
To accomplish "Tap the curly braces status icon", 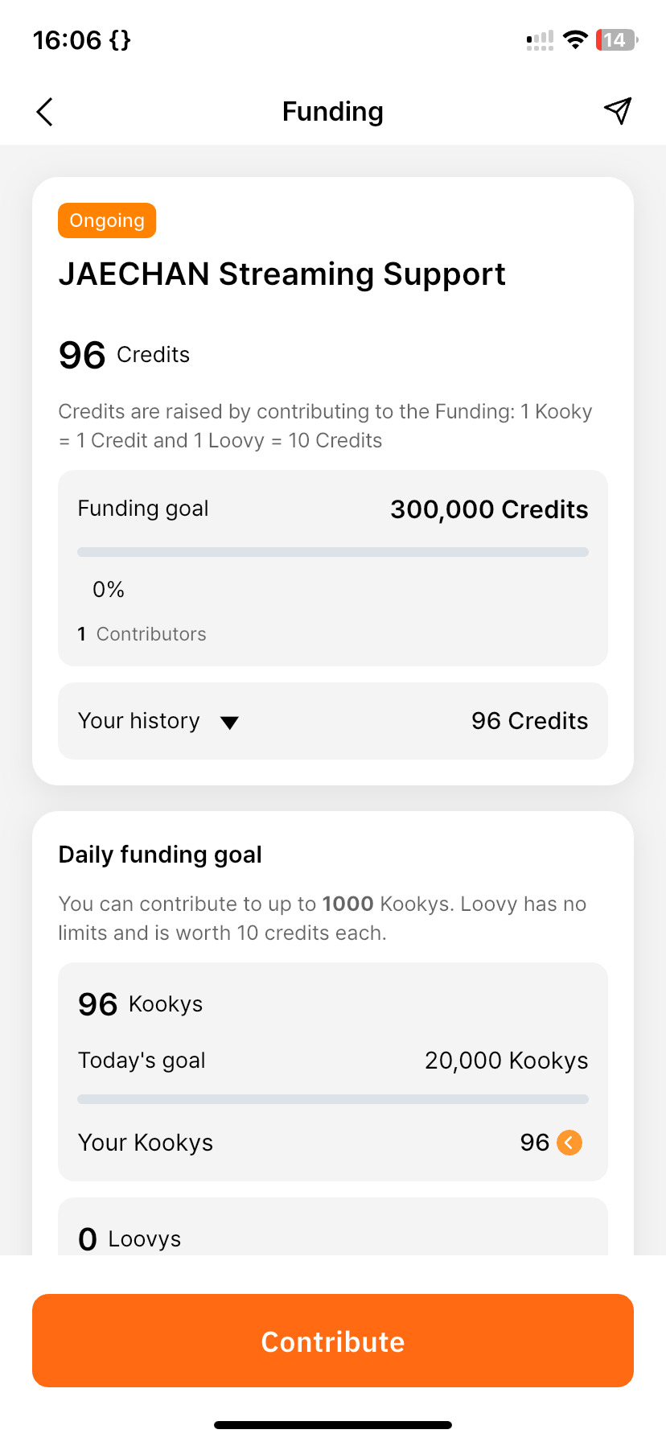I will coord(120,40).
